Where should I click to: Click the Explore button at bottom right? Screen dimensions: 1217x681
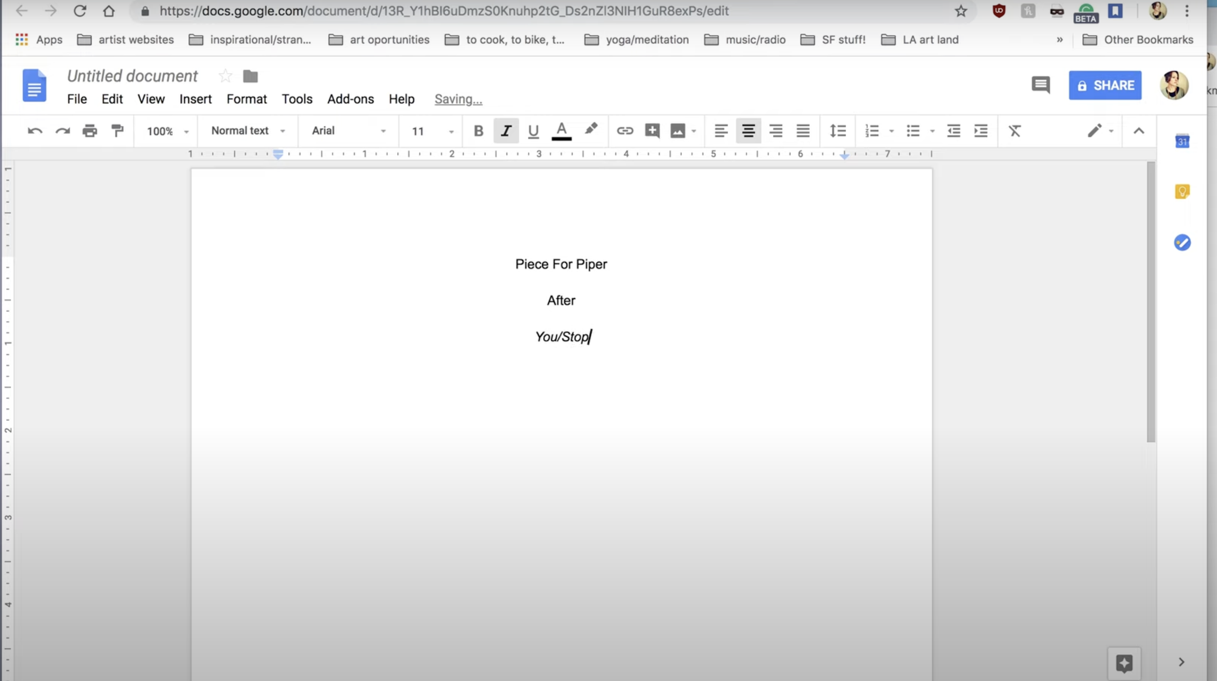(x=1124, y=662)
